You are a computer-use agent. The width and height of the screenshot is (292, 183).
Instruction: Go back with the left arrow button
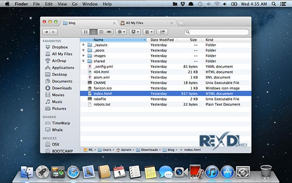[46, 32]
